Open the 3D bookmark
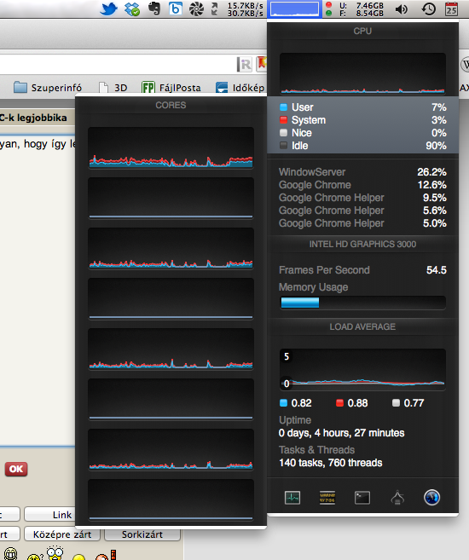 tap(113, 88)
